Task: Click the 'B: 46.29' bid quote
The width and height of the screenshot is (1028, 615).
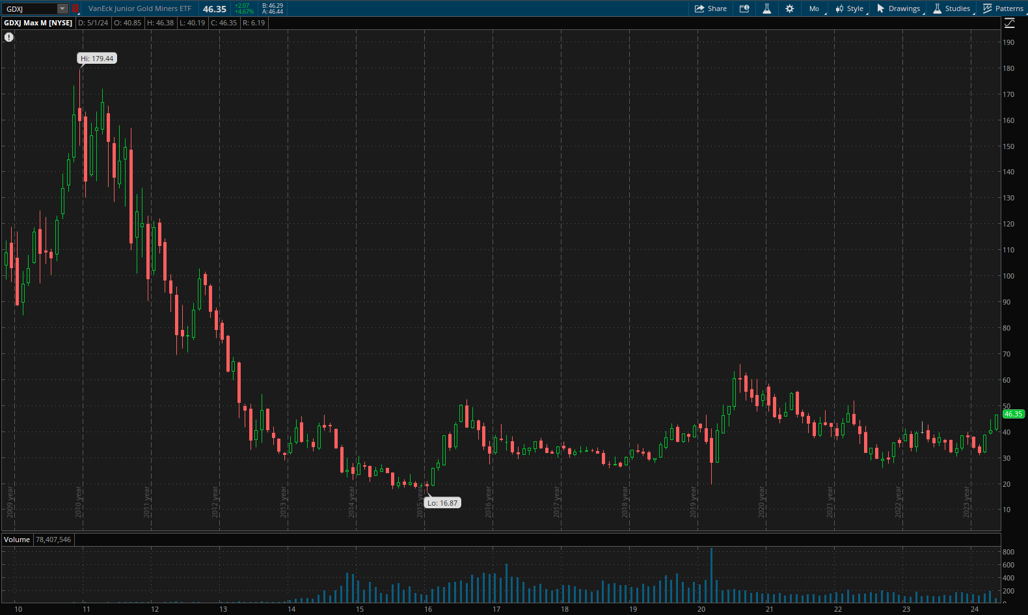Action: pyautogui.click(x=273, y=6)
